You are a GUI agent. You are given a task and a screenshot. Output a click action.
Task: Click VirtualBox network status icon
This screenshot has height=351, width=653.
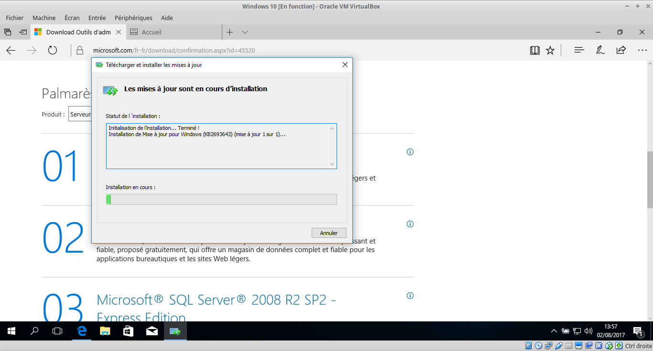click(549, 346)
